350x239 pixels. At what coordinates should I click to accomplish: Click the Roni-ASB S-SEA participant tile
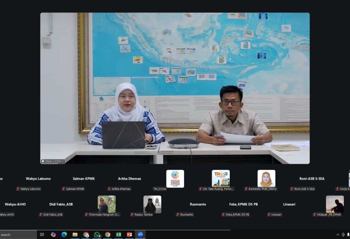pos(312,179)
